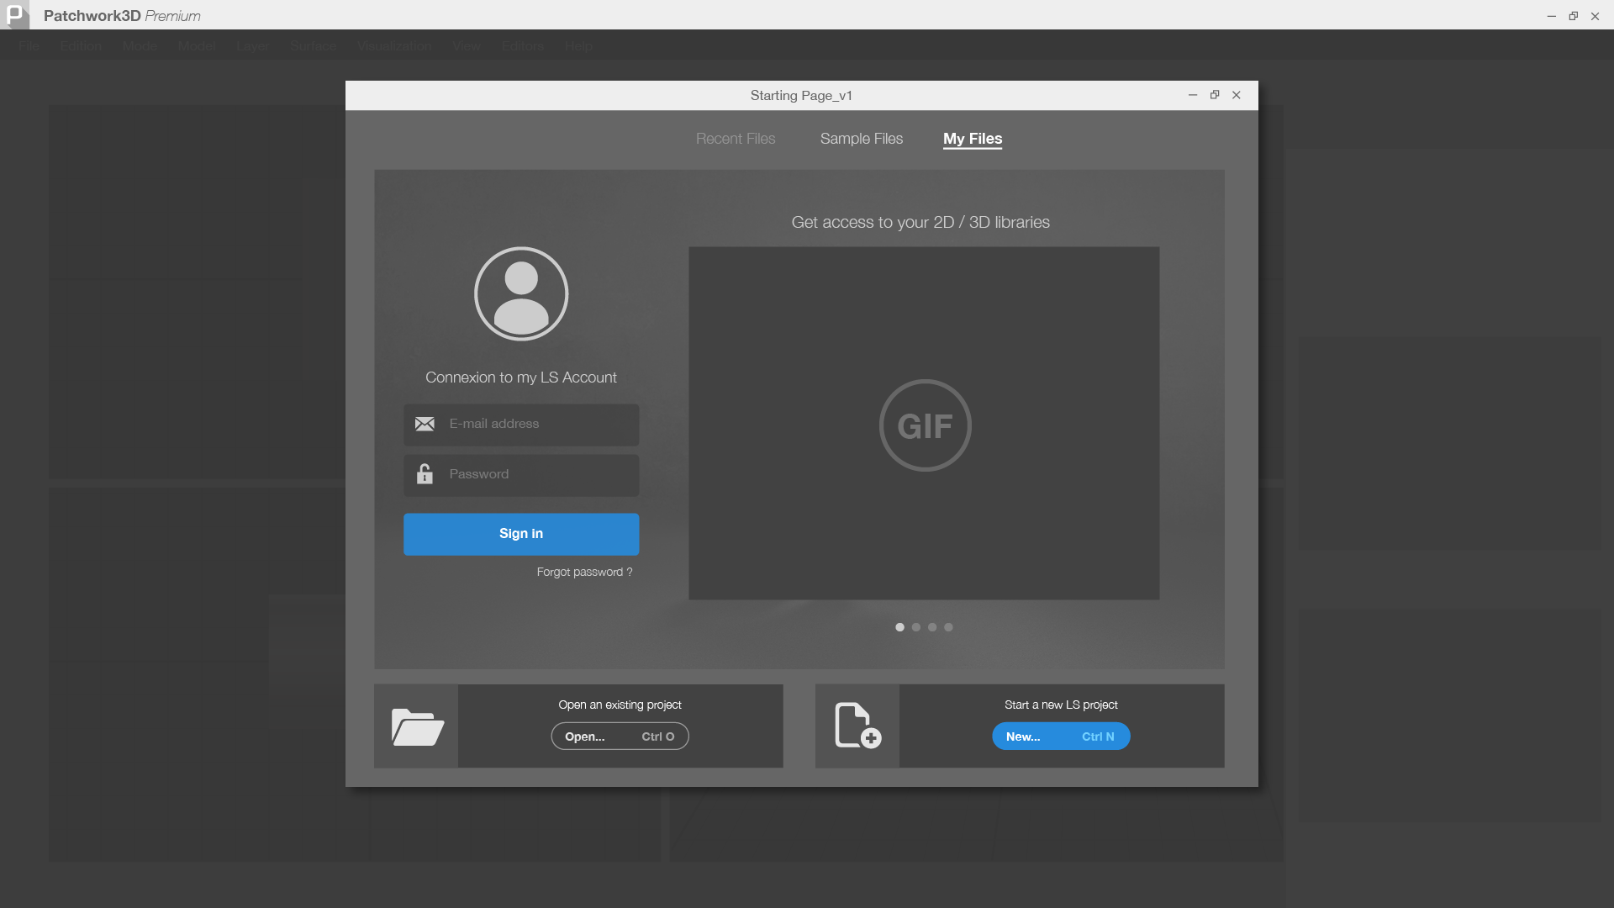Screen dimensions: 1614x908
Task: Minimize the Starting Page_v1 dialog
Action: point(1192,95)
